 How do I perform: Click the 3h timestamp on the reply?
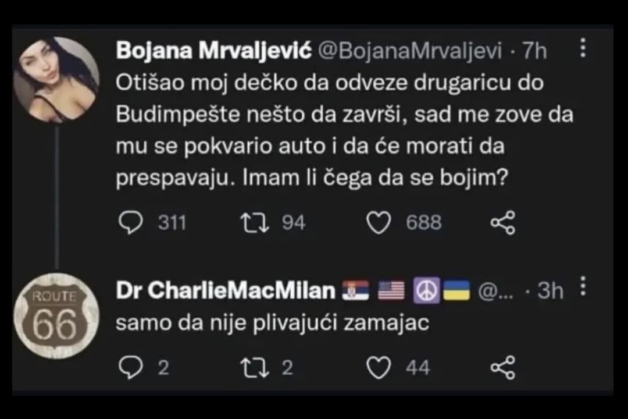click(550, 290)
